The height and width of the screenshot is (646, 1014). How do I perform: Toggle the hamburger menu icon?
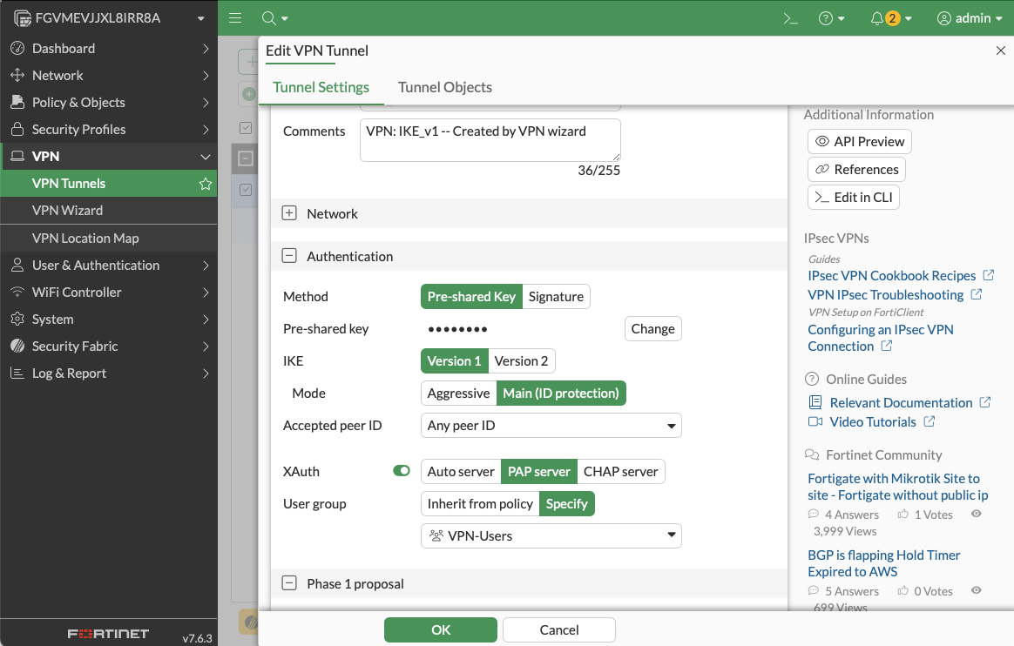click(x=235, y=18)
